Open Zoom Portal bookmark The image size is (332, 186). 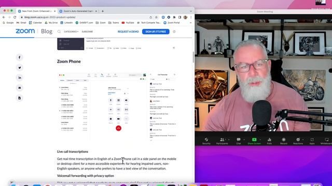tap(172, 23)
